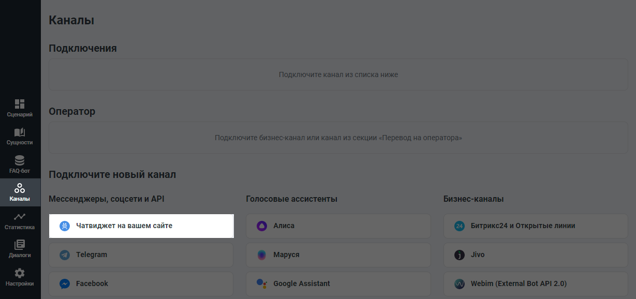Click the Google Assistant icon
The image size is (636, 299).
(261, 283)
